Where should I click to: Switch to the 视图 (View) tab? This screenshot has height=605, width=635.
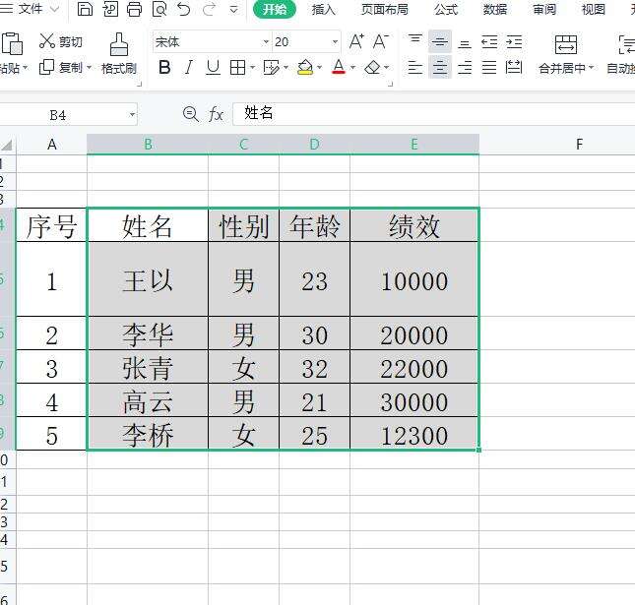click(594, 9)
